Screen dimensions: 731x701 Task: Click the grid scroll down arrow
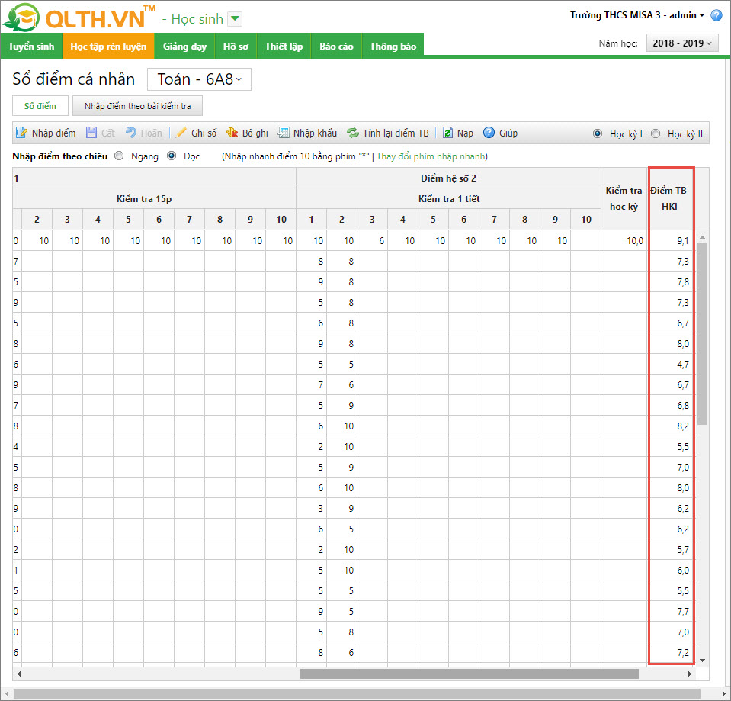click(x=702, y=661)
